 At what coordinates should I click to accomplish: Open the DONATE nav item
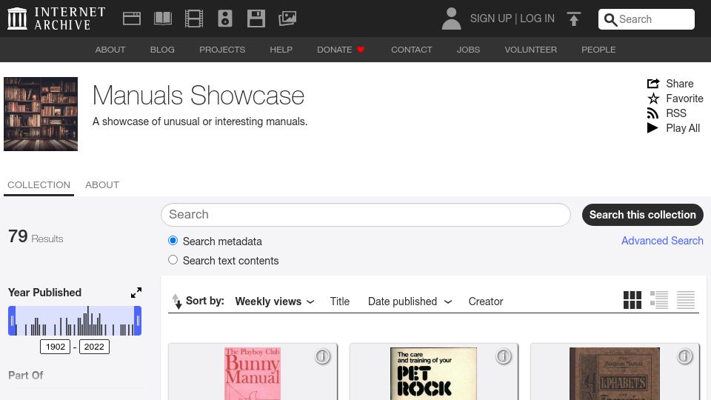[x=334, y=50]
